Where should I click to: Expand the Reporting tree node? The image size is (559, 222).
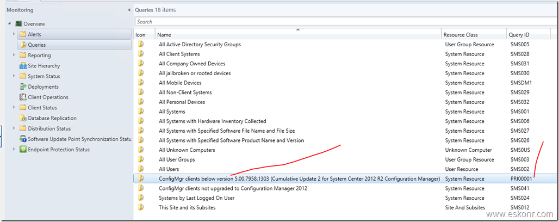coord(14,55)
